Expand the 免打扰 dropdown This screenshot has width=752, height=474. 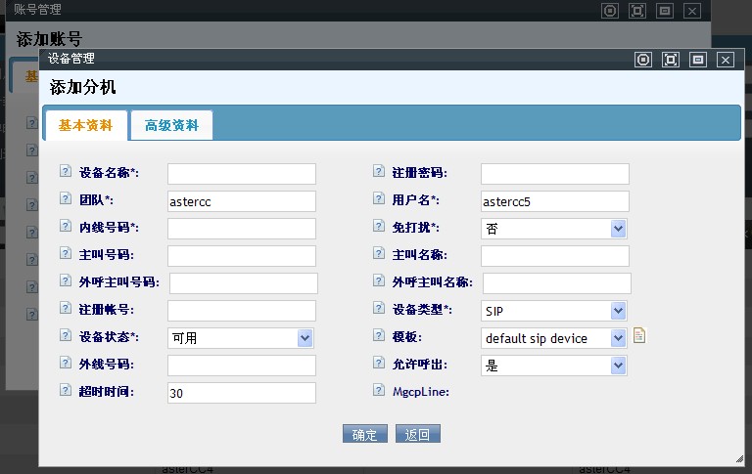coord(617,229)
